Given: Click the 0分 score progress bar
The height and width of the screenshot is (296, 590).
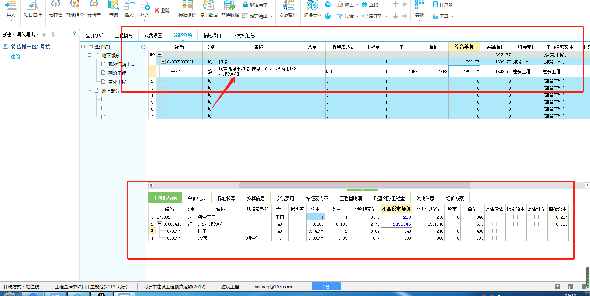Looking at the screenshot, I should [326, 286].
